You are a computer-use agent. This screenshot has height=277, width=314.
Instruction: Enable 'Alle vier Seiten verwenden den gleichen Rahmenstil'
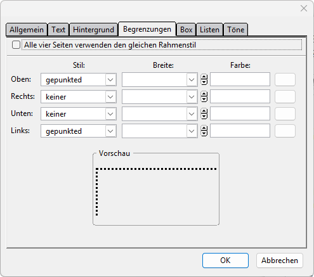pyautogui.click(x=16, y=45)
